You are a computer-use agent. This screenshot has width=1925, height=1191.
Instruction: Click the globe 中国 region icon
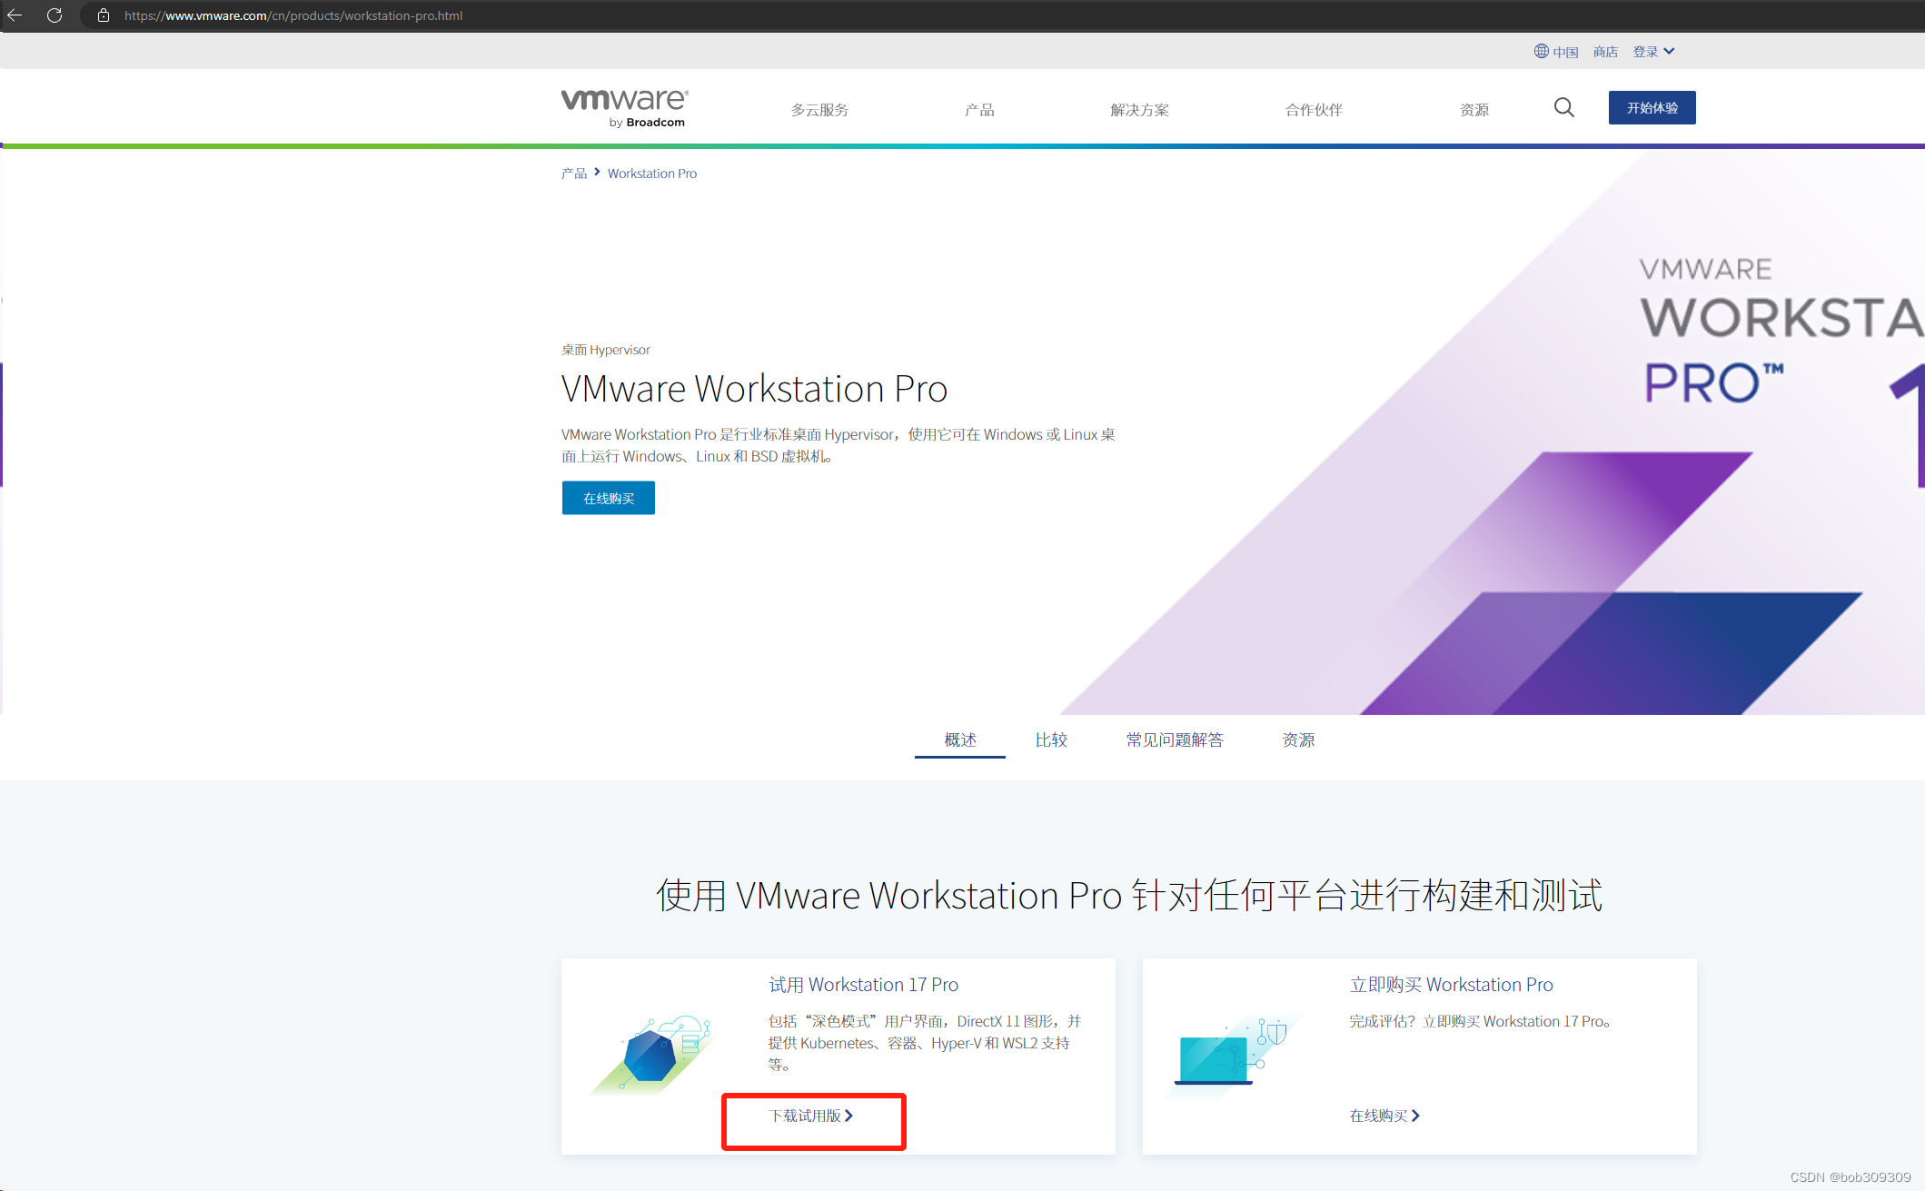pyautogui.click(x=1542, y=52)
